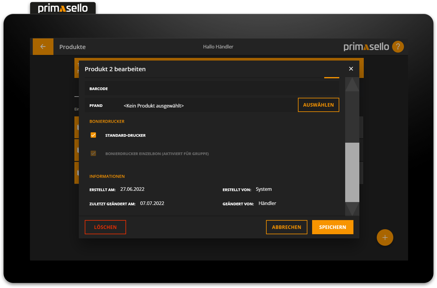Close the Produkt 2 bearbeiten dialog
This screenshot has height=288, width=437.
point(351,69)
